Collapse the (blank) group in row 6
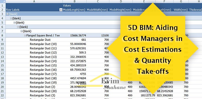202x99 pixels. pos(18,27)
